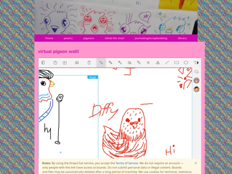This screenshot has height=174, width=232.
Task: Select the eraser tool with circle icon
Action: (129, 63)
